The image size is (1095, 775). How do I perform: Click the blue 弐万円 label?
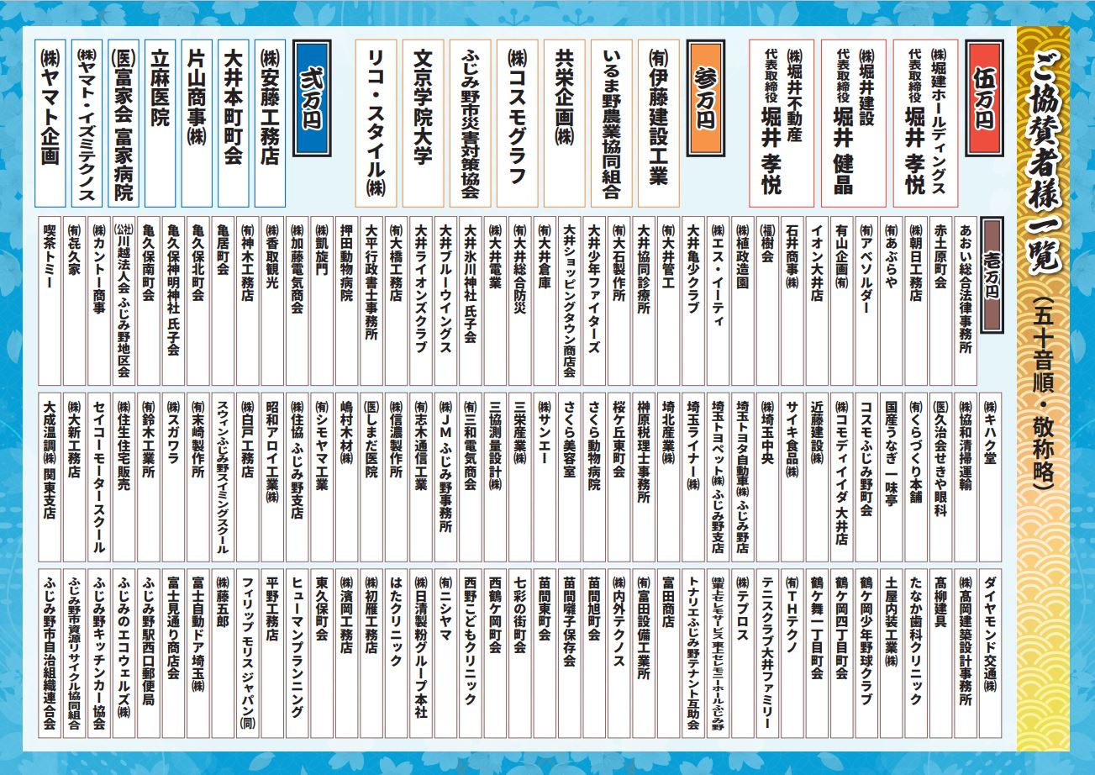click(x=311, y=99)
